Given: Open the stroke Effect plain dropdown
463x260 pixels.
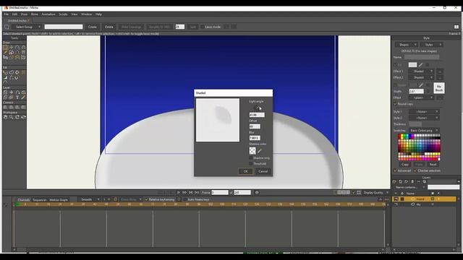Looking at the screenshot, I should (x=421, y=97).
